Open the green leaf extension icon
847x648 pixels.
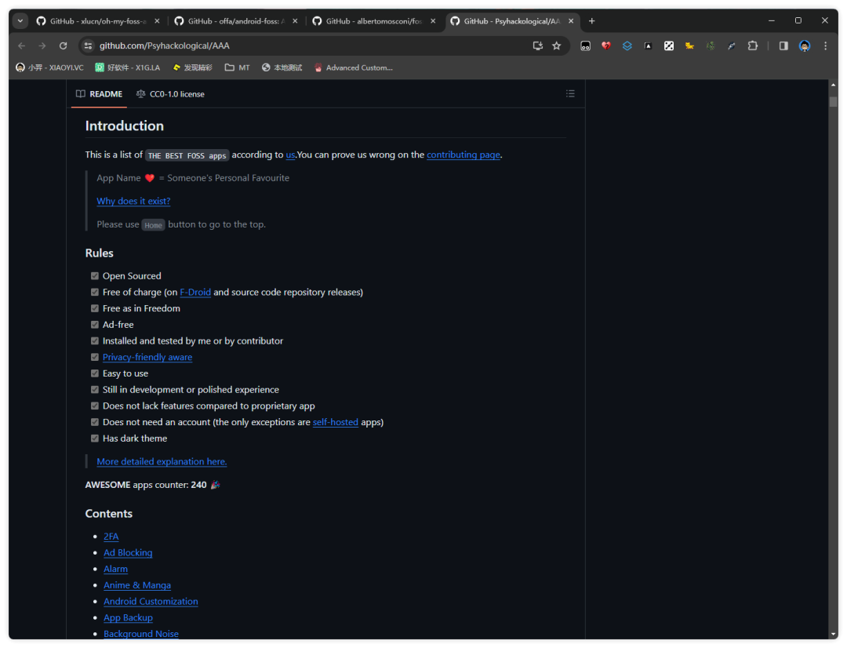(x=711, y=46)
